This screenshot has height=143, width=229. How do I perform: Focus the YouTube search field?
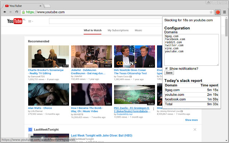point(104,21)
